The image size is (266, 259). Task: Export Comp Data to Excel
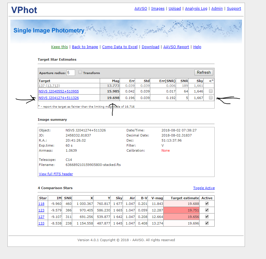120,47
